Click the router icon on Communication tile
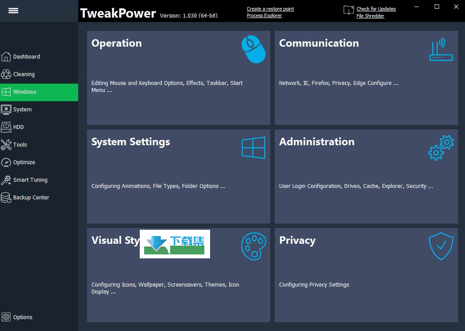This screenshot has width=465, height=331. pos(441,49)
